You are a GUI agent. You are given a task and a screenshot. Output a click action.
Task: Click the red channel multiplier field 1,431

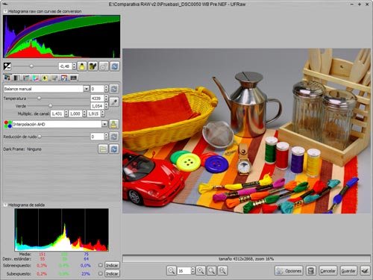(x=57, y=113)
